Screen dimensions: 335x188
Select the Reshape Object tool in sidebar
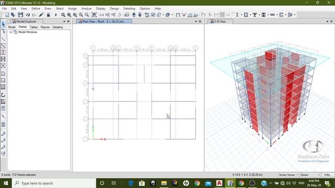pos(3,31)
